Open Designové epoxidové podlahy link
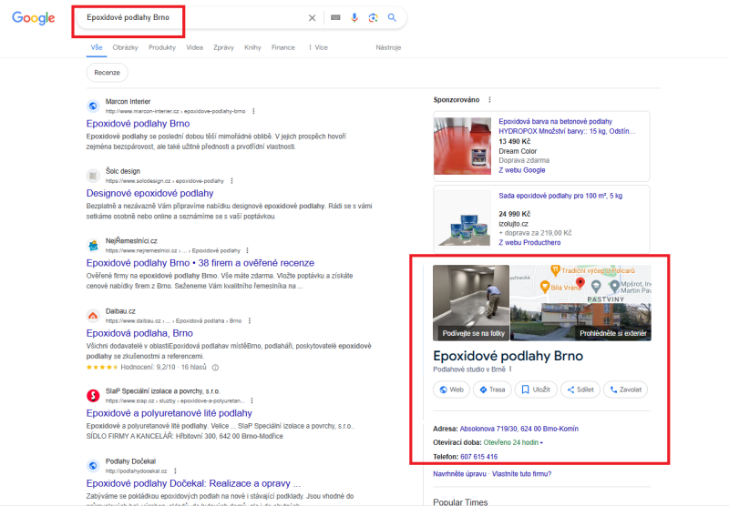This screenshot has width=729, height=506. coord(149,193)
